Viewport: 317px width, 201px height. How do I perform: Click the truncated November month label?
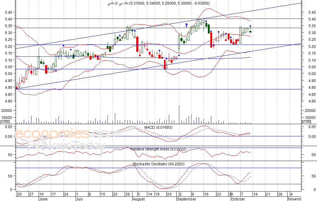click(294, 199)
